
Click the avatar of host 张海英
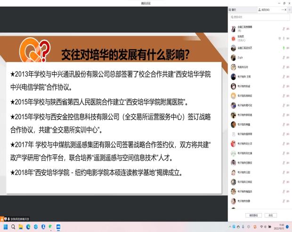click(233, 39)
